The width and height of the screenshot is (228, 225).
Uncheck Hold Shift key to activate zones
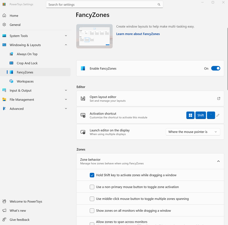92,175
